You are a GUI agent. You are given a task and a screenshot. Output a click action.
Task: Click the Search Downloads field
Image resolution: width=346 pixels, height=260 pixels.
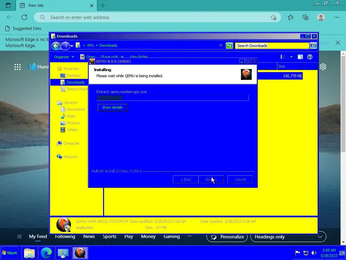coord(272,46)
